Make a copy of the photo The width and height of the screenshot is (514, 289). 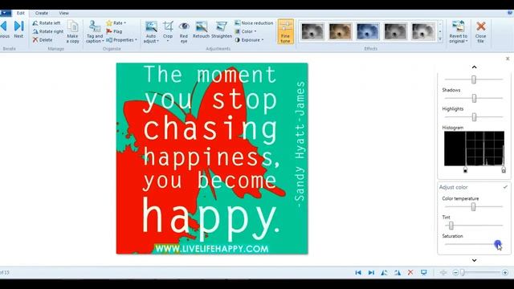click(x=73, y=32)
